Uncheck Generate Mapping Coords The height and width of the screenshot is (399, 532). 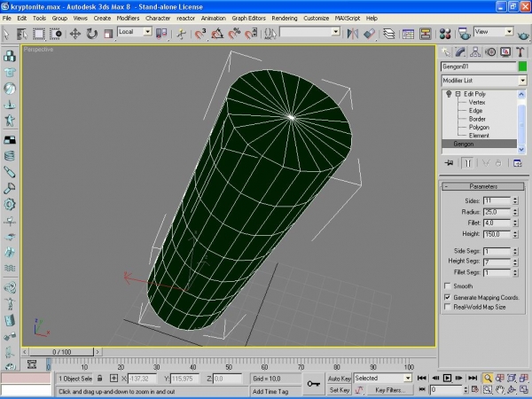pyautogui.click(x=448, y=297)
